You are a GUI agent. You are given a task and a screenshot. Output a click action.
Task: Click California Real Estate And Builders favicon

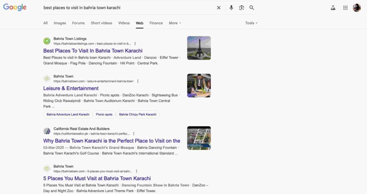47,131
